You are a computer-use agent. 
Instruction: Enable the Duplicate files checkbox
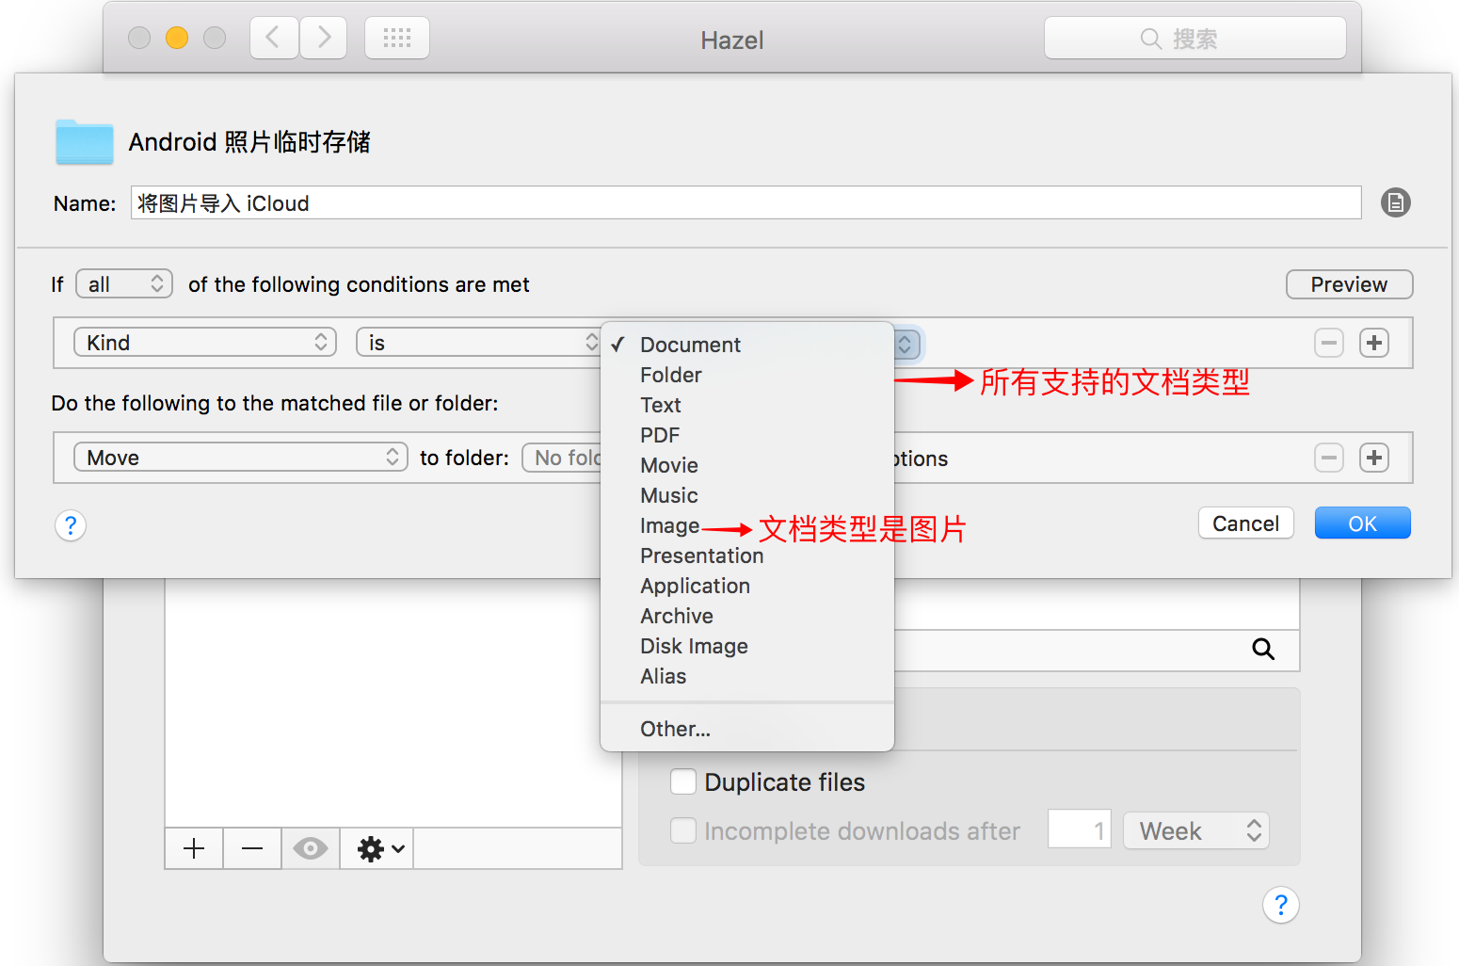[683, 781]
